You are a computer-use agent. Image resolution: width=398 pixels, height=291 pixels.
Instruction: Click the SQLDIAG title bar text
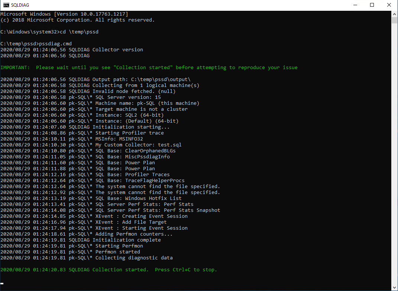[x=20, y=5]
